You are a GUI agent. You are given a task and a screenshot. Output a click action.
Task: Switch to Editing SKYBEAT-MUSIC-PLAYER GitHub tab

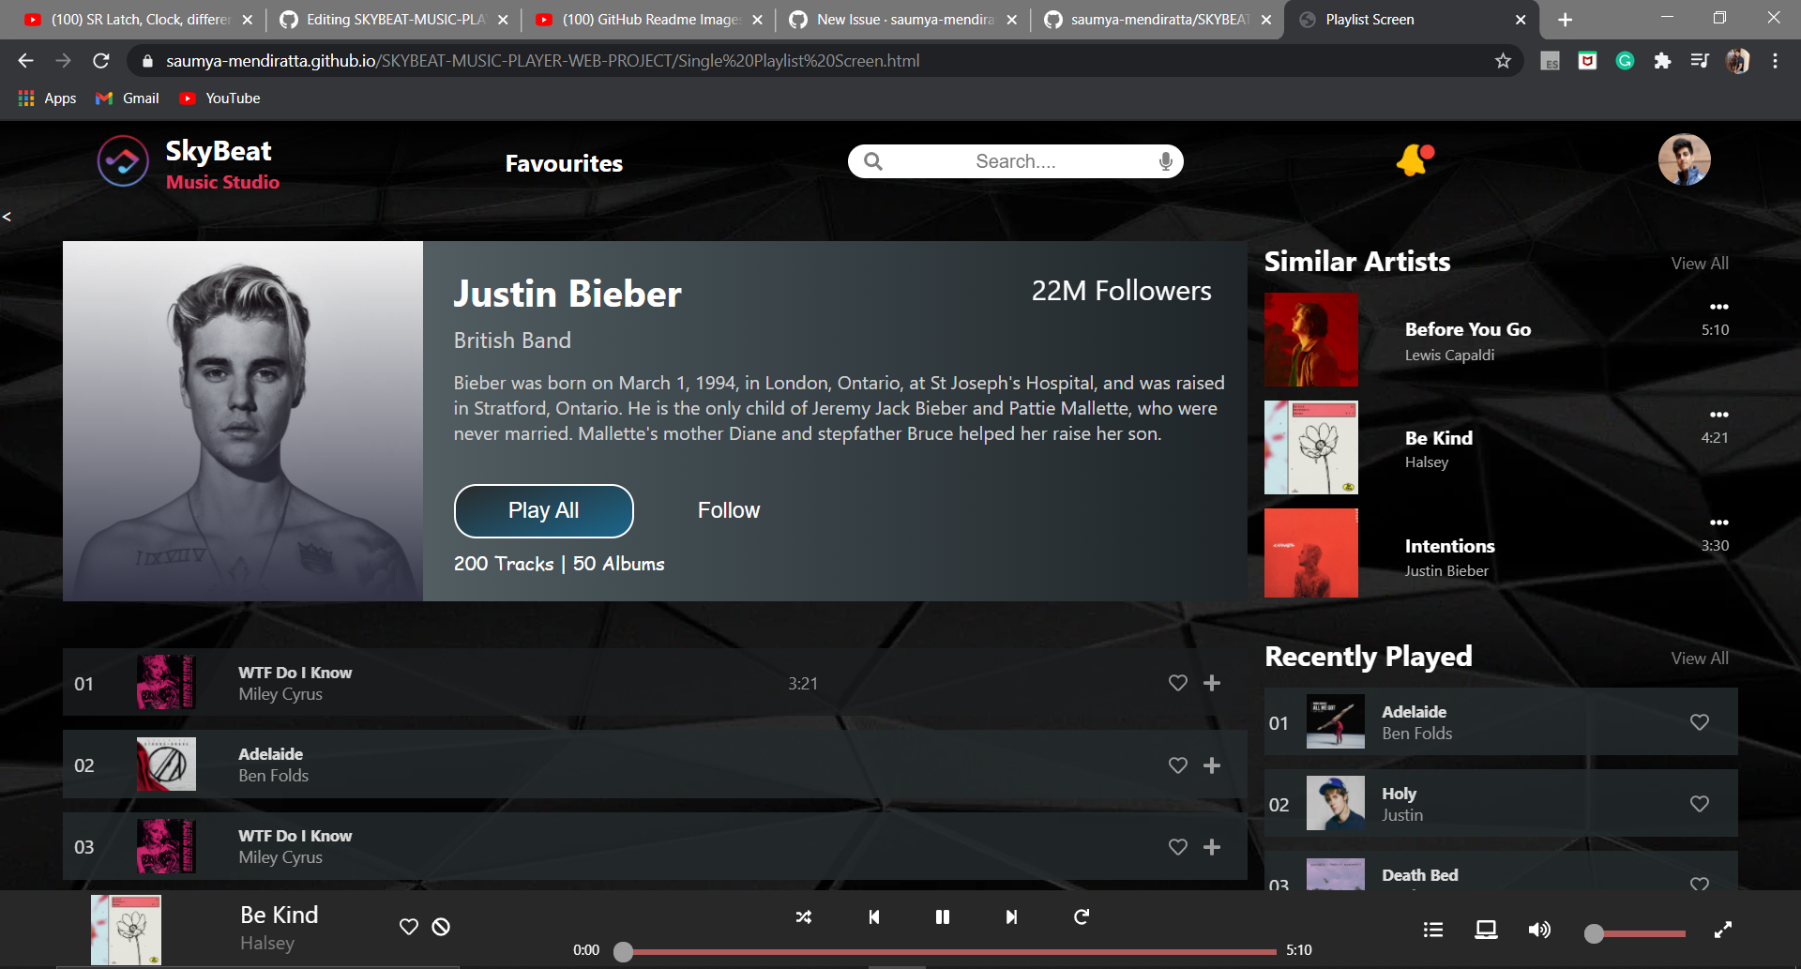coord(395,20)
